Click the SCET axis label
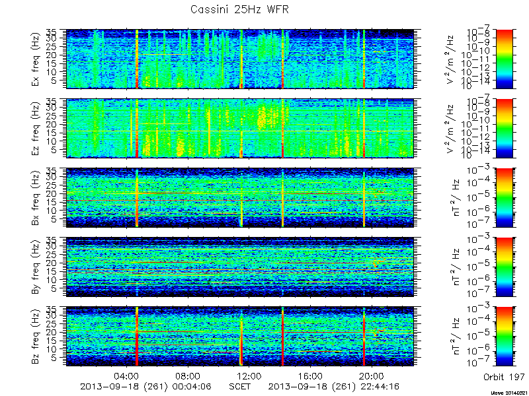 (239, 386)
